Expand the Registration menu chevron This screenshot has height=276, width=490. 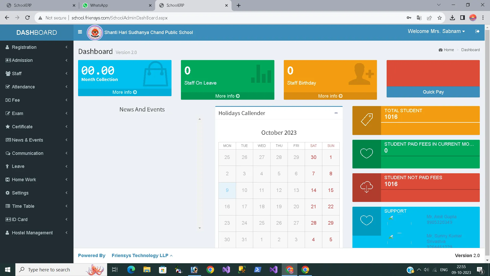click(x=66, y=47)
